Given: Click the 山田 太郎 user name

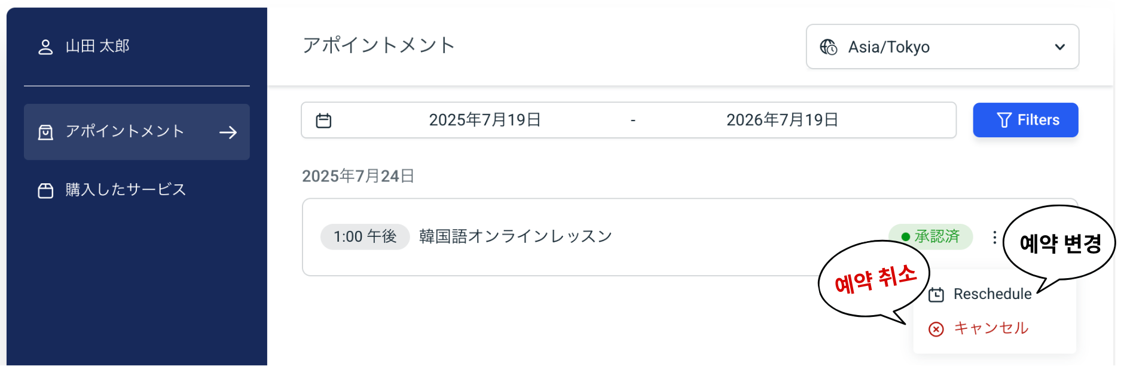Looking at the screenshot, I should click(97, 46).
